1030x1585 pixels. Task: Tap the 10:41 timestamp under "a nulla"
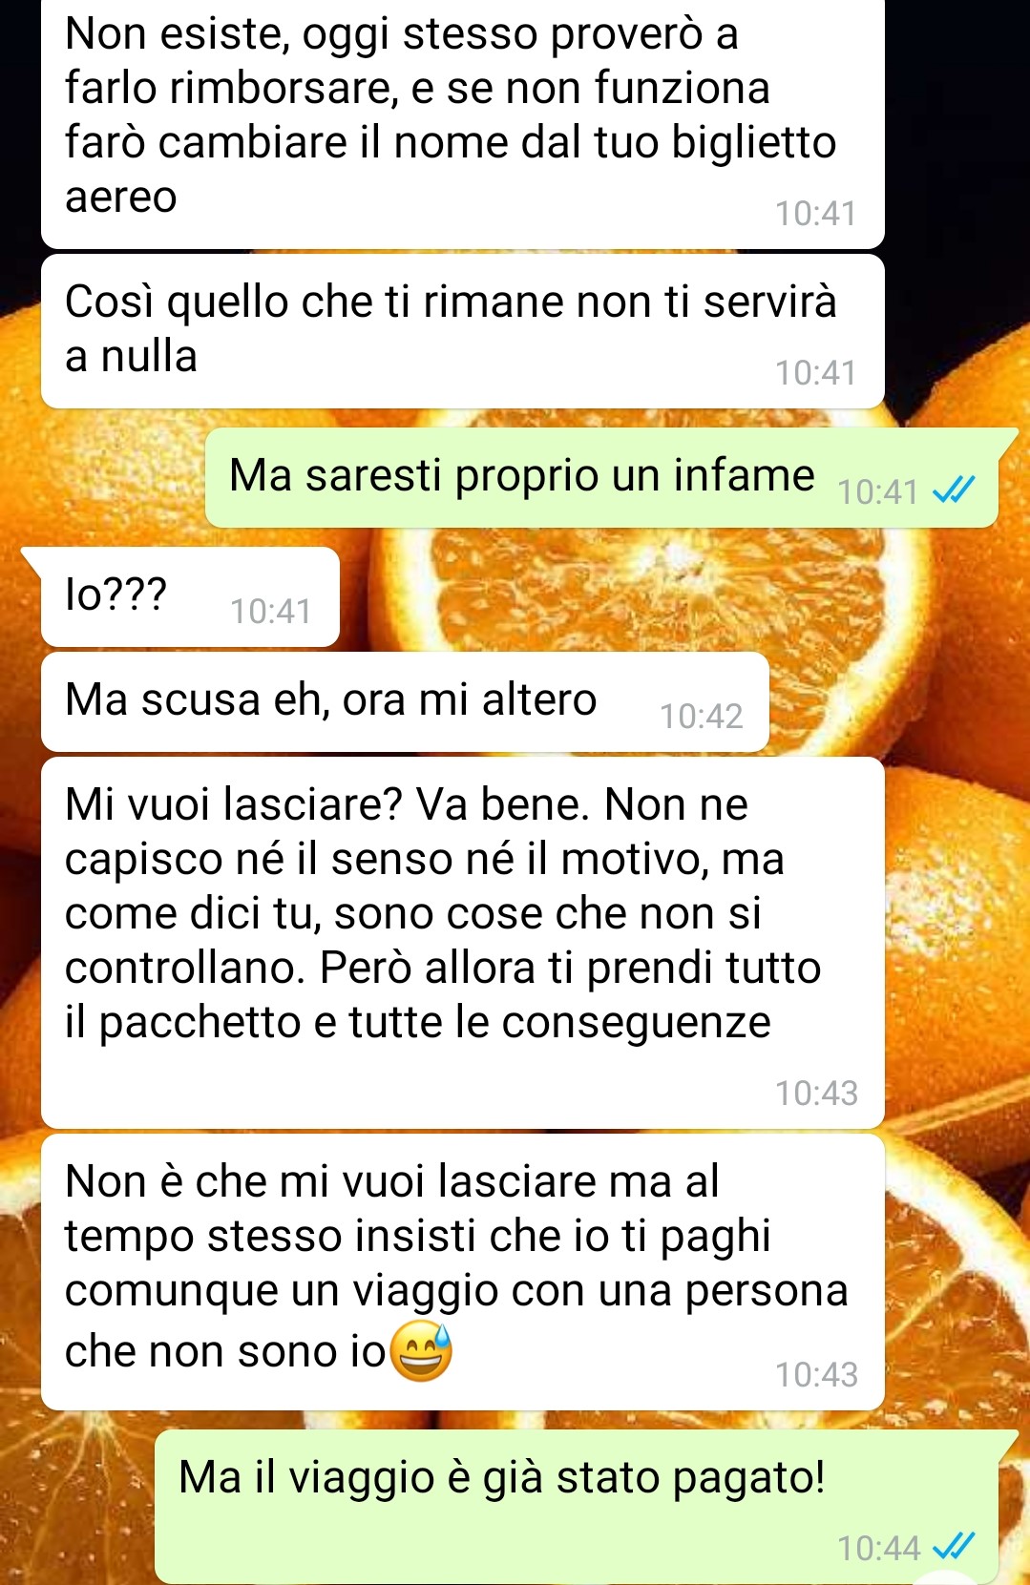pyautogui.click(x=816, y=372)
